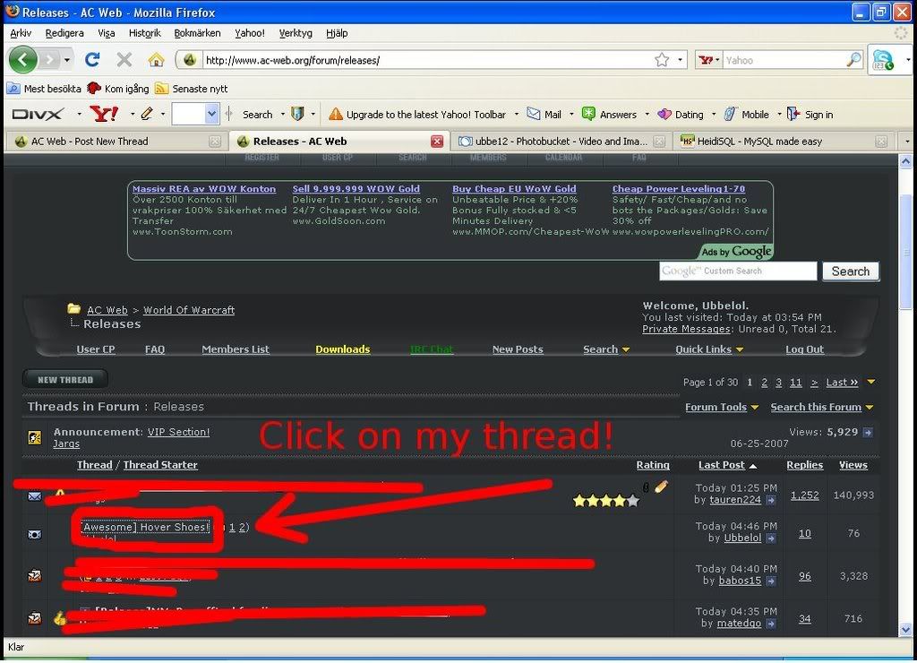The image size is (917, 663).
Task: Click the Sign in icon on toolbar
Action: pos(793,114)
